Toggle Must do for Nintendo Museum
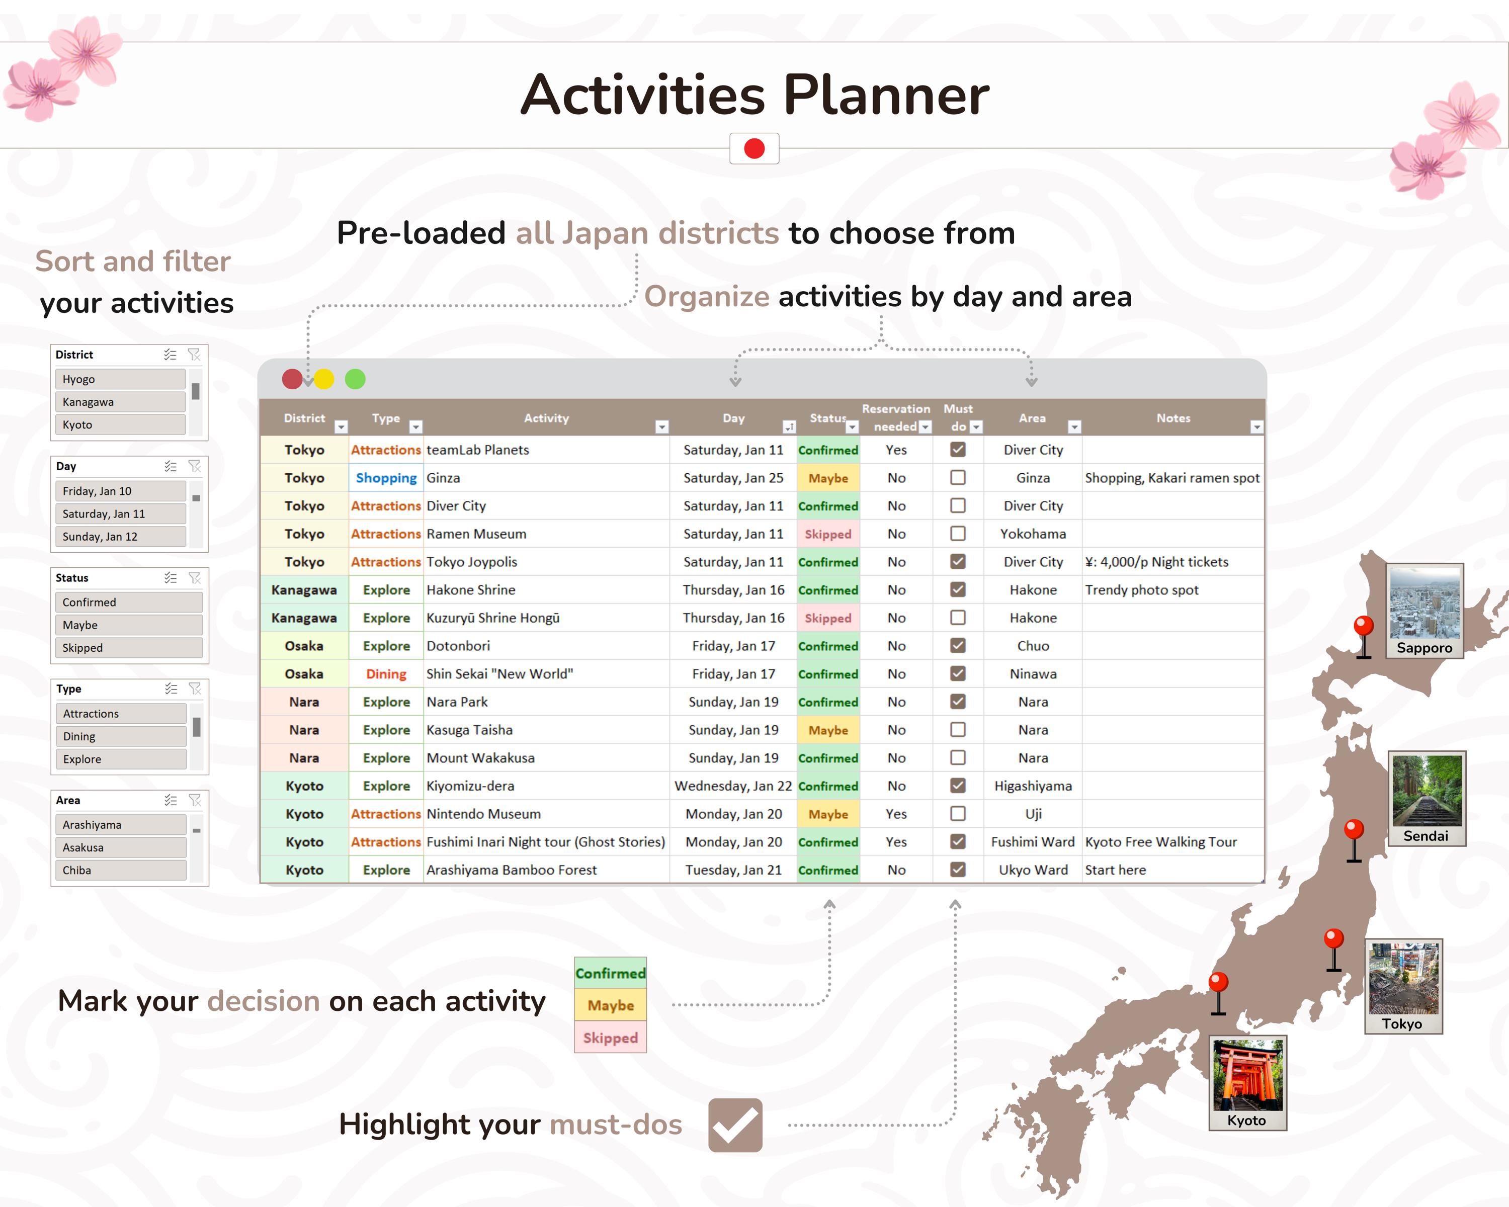Image resolution: width=1509 pixels, height=1207 pixels. pos(958,814)
